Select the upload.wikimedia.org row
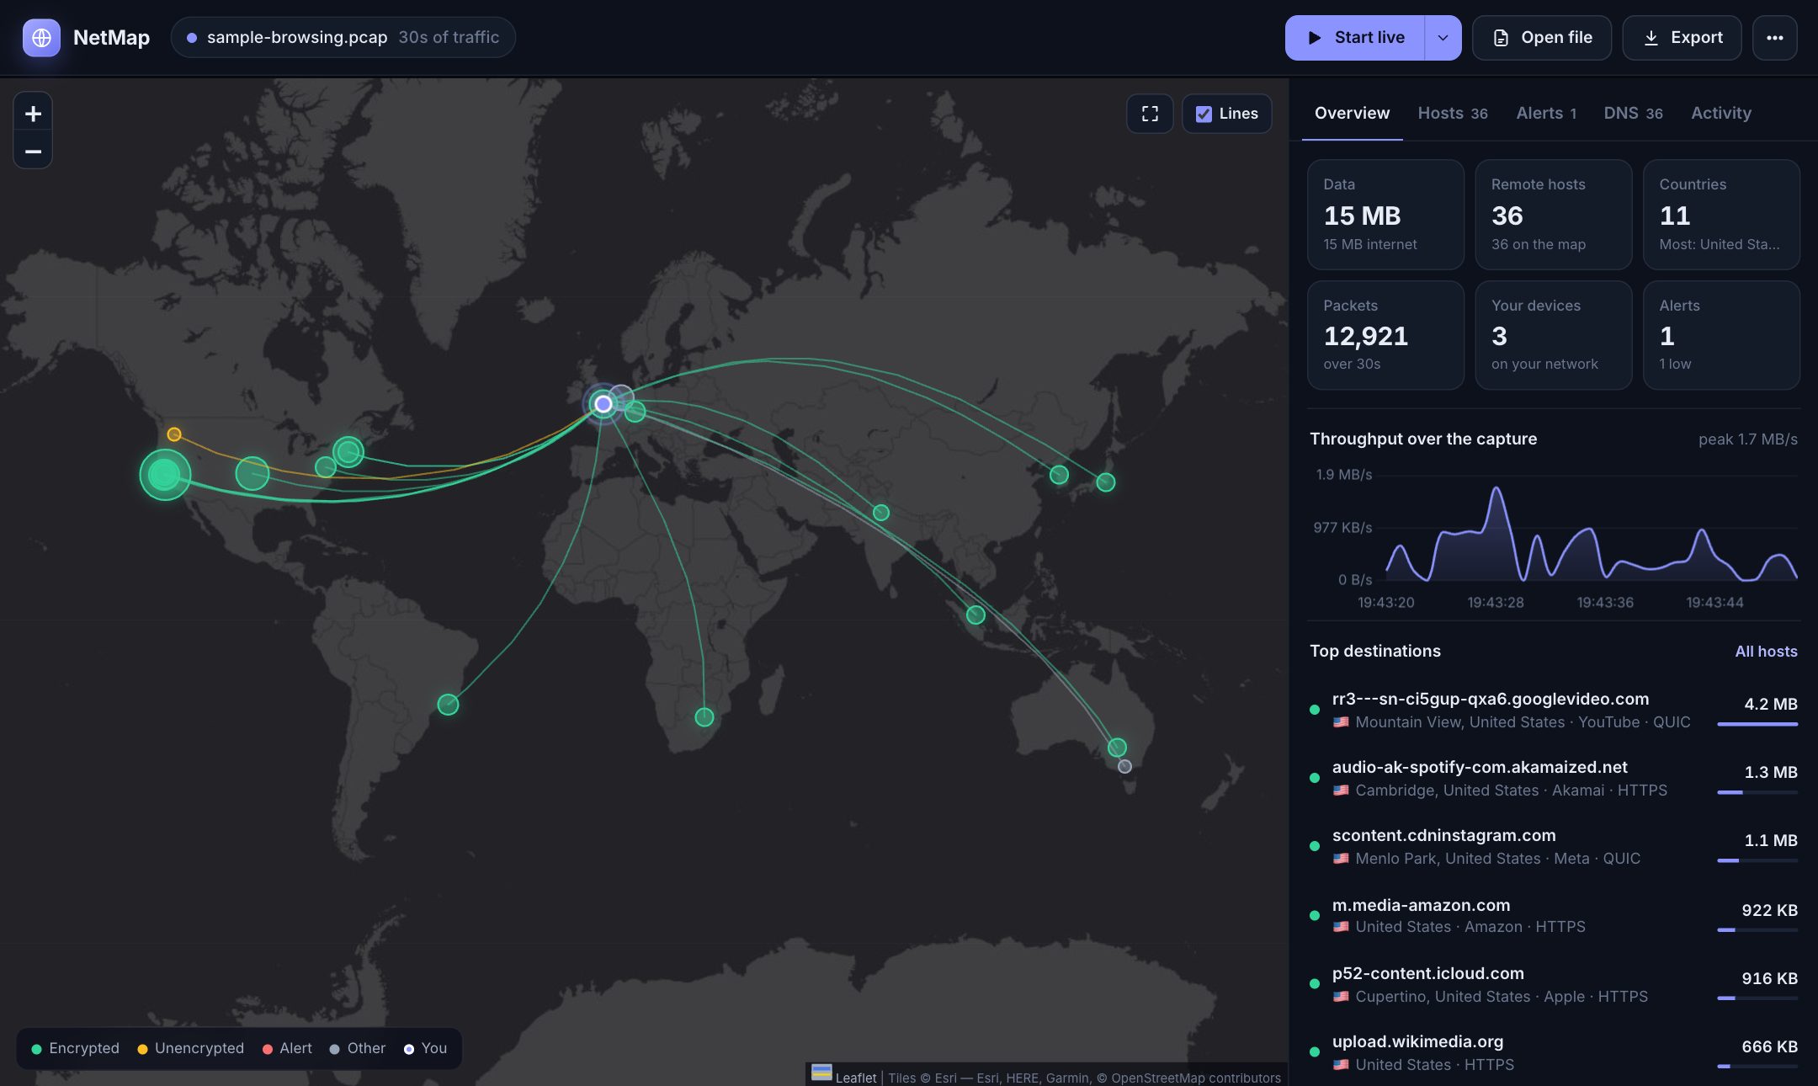The height and width of the screenshot is (1086, 1818). click(1554, 1052)
